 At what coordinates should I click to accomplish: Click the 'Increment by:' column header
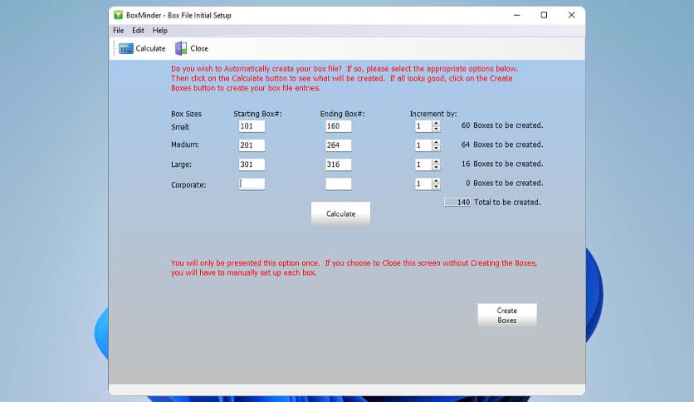coord(433,114)
